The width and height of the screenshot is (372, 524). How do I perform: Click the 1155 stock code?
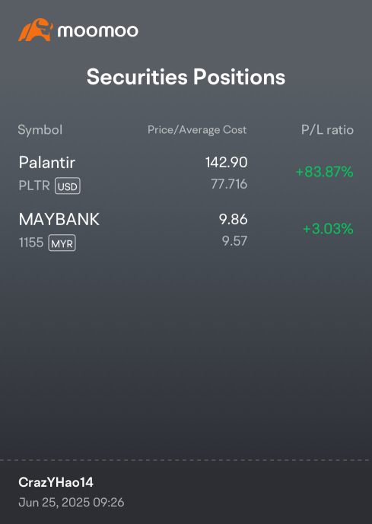pos(31,243)
